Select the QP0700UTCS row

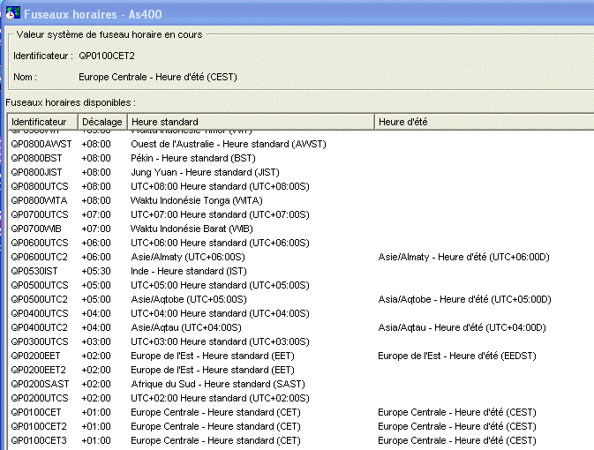tap(301, 214)
